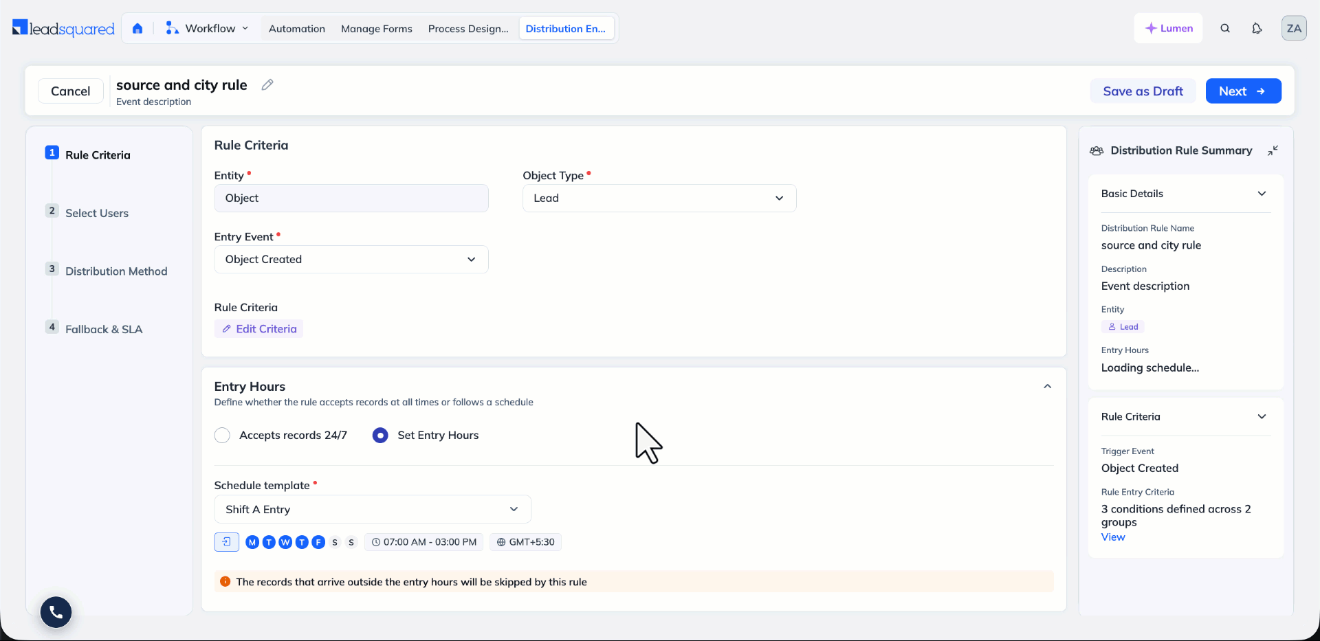
Task: Click the 07:00 AM - 03:00 PM time chip
Action: point(424,542)
